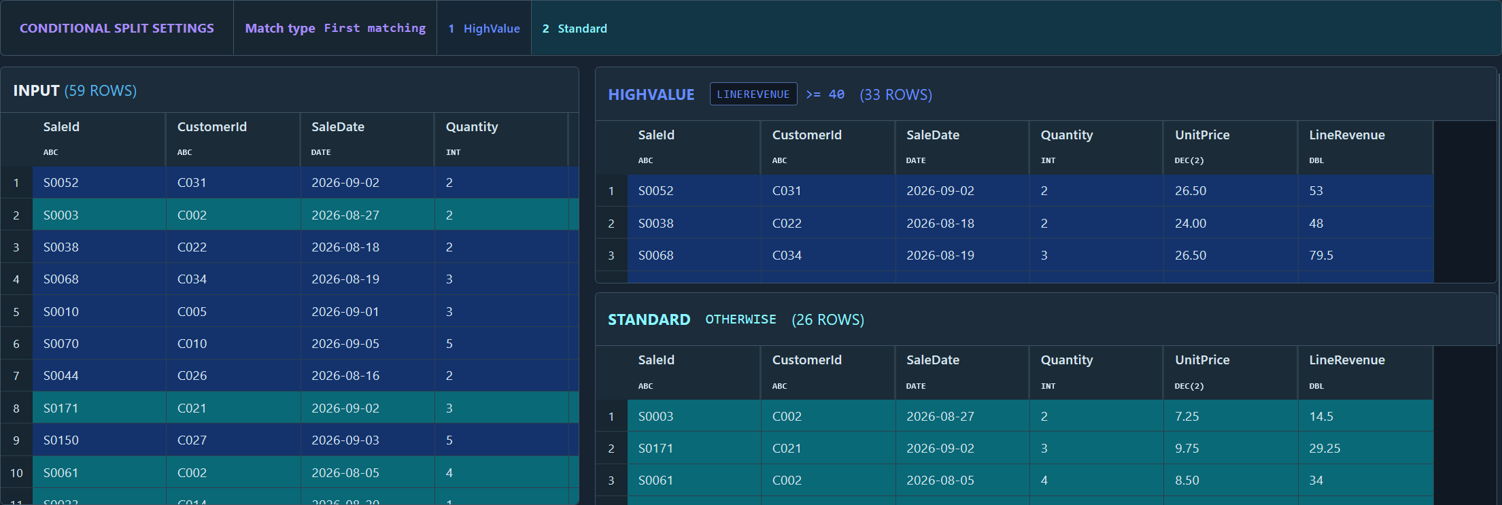Click customer C026 in the Input table

[233, 375]
